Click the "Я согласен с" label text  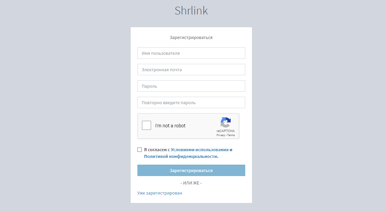click(x=157, y=150)
